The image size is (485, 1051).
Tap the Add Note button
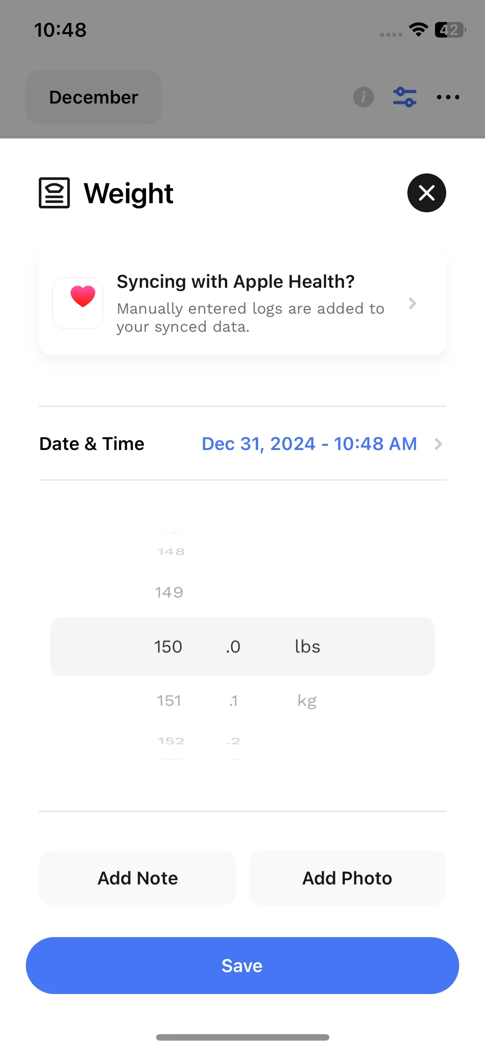point(138,878)
